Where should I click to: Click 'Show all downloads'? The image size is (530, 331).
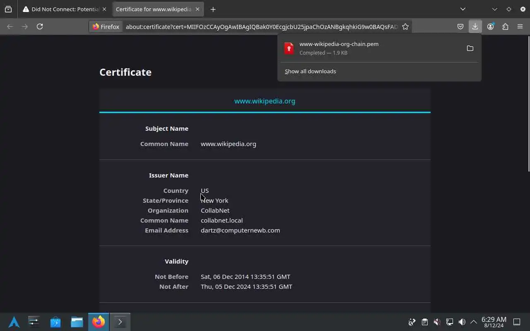pyautogui.click(x=310, y=71)
